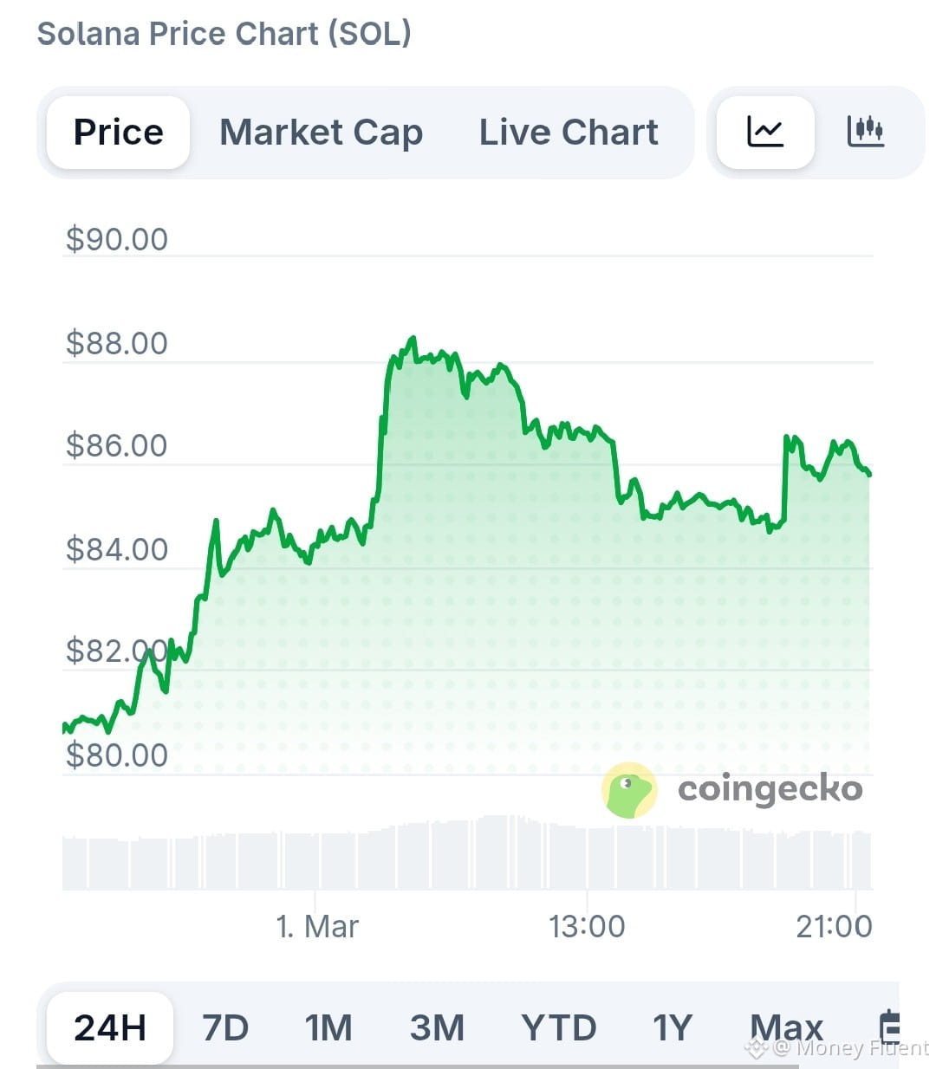Viewport: 936px width, 1069px height.
Task: Click the 1. Mar axis marker
Action: 317,926
